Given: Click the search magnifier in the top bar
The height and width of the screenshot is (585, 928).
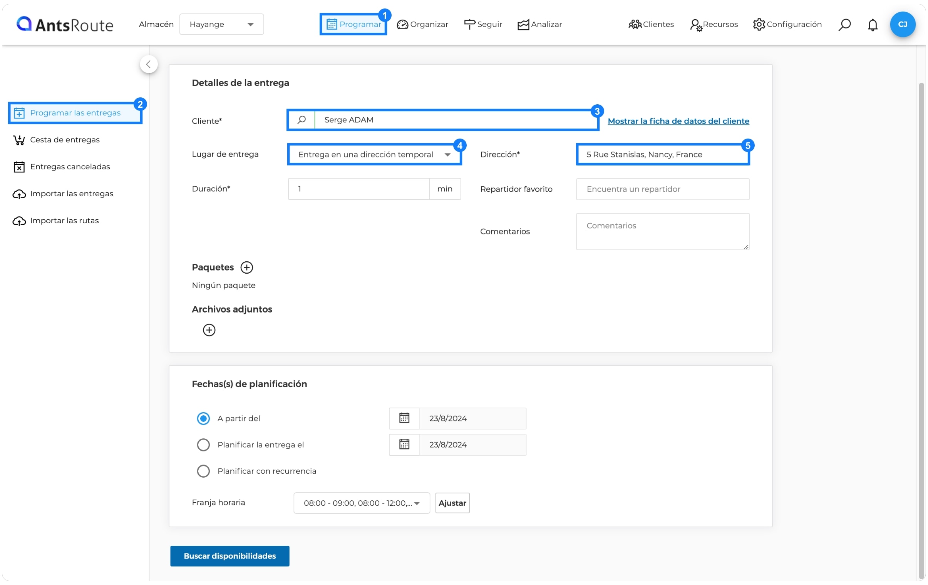Looking at the screenshot, I should (844, 24).
